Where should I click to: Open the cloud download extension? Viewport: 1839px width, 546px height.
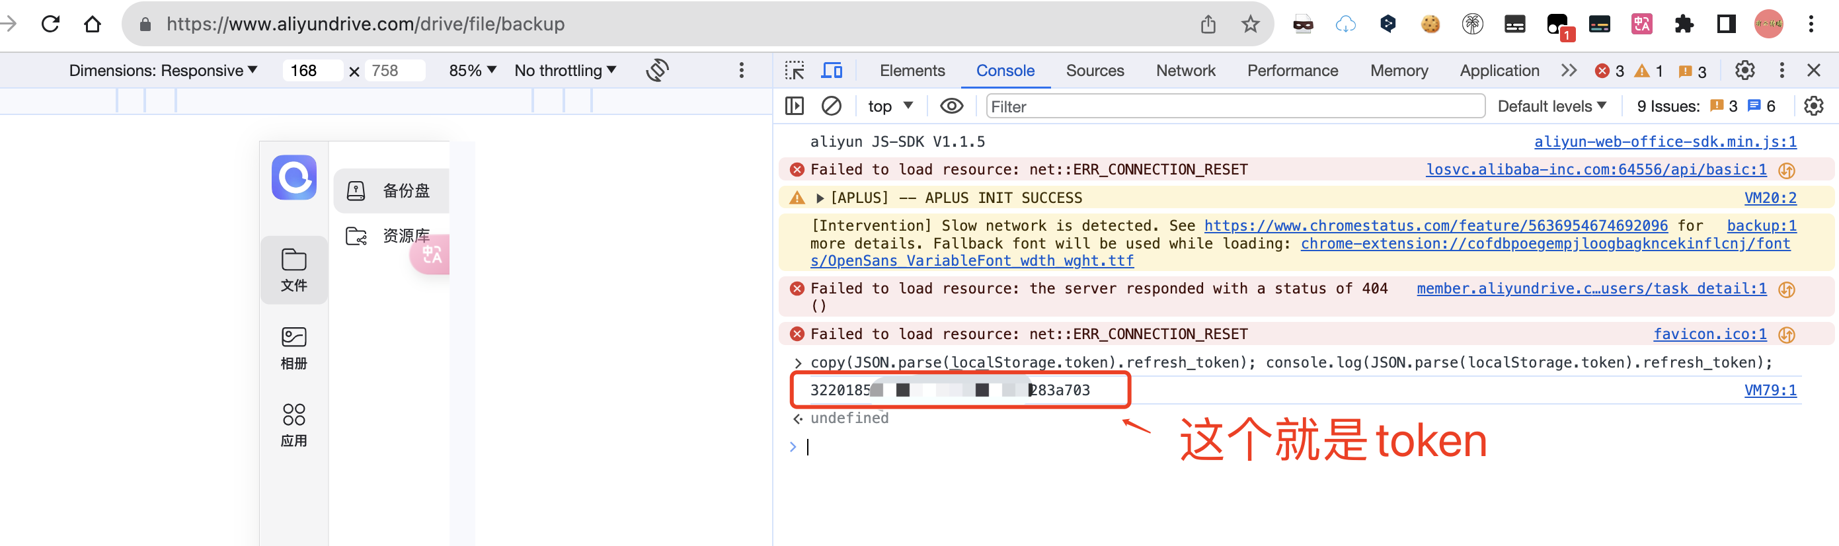click(x=1345, y=24)
